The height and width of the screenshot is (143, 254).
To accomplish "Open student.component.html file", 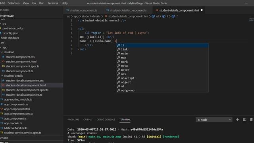I will [x=21, y=62].
